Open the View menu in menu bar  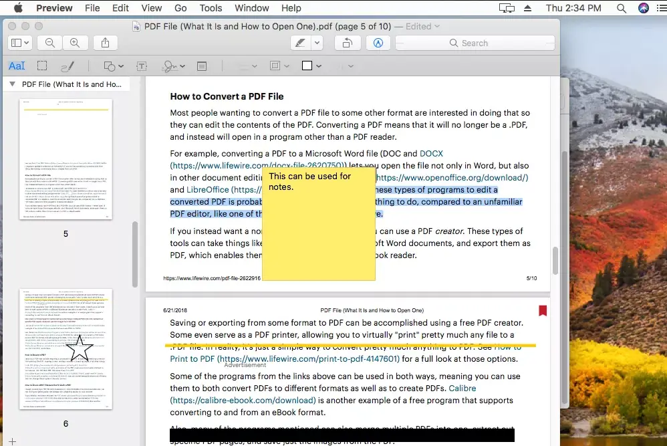coord(152,8)
